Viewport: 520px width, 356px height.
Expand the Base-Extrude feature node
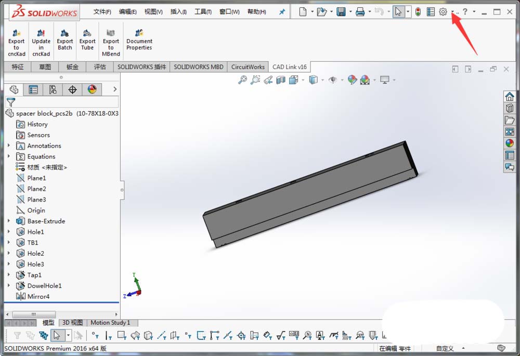[x=8, y=221]
